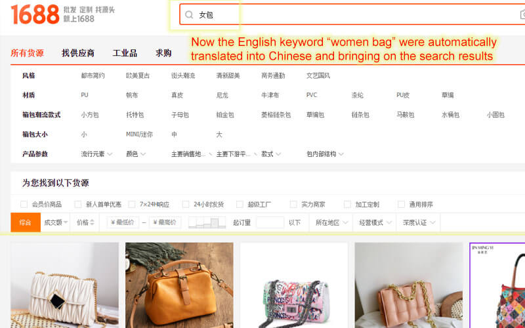Viewport: 525px width, 328px height.
Task: Click the 1688 logo
Action: (35, 14)
